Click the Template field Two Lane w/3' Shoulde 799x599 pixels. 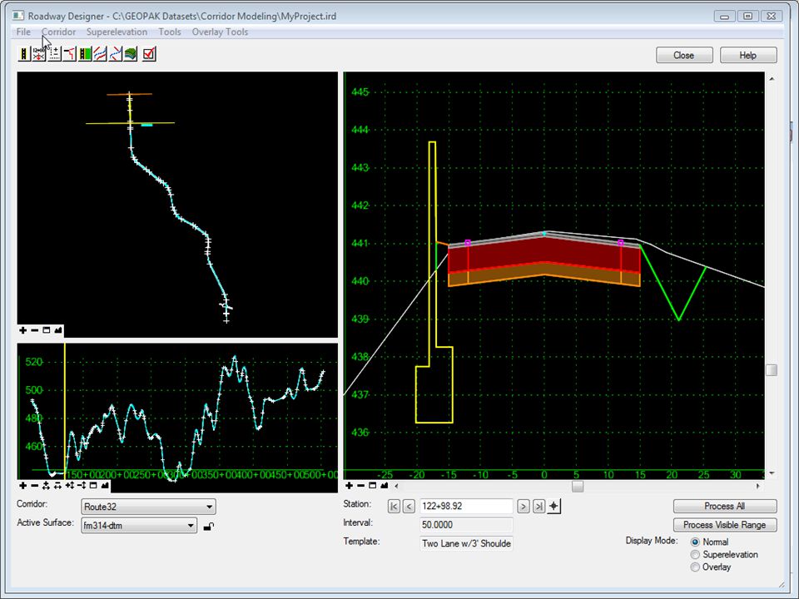pyautogui.click(x=466, y=543)
